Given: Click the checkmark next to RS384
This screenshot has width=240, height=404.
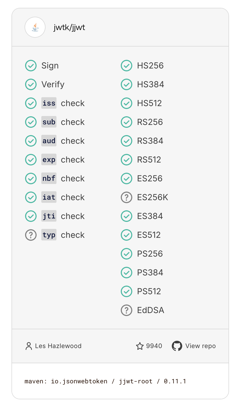Looking at the screenshot, I should (127, 141).
